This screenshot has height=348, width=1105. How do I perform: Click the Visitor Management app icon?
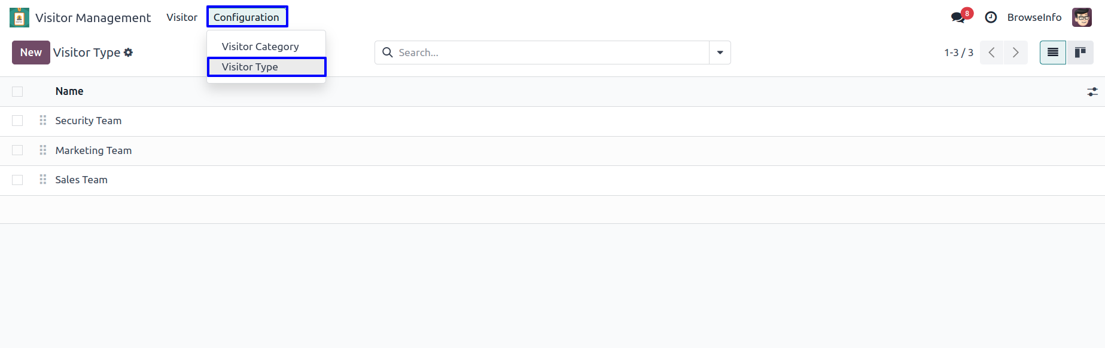click(x=19, y=17)
